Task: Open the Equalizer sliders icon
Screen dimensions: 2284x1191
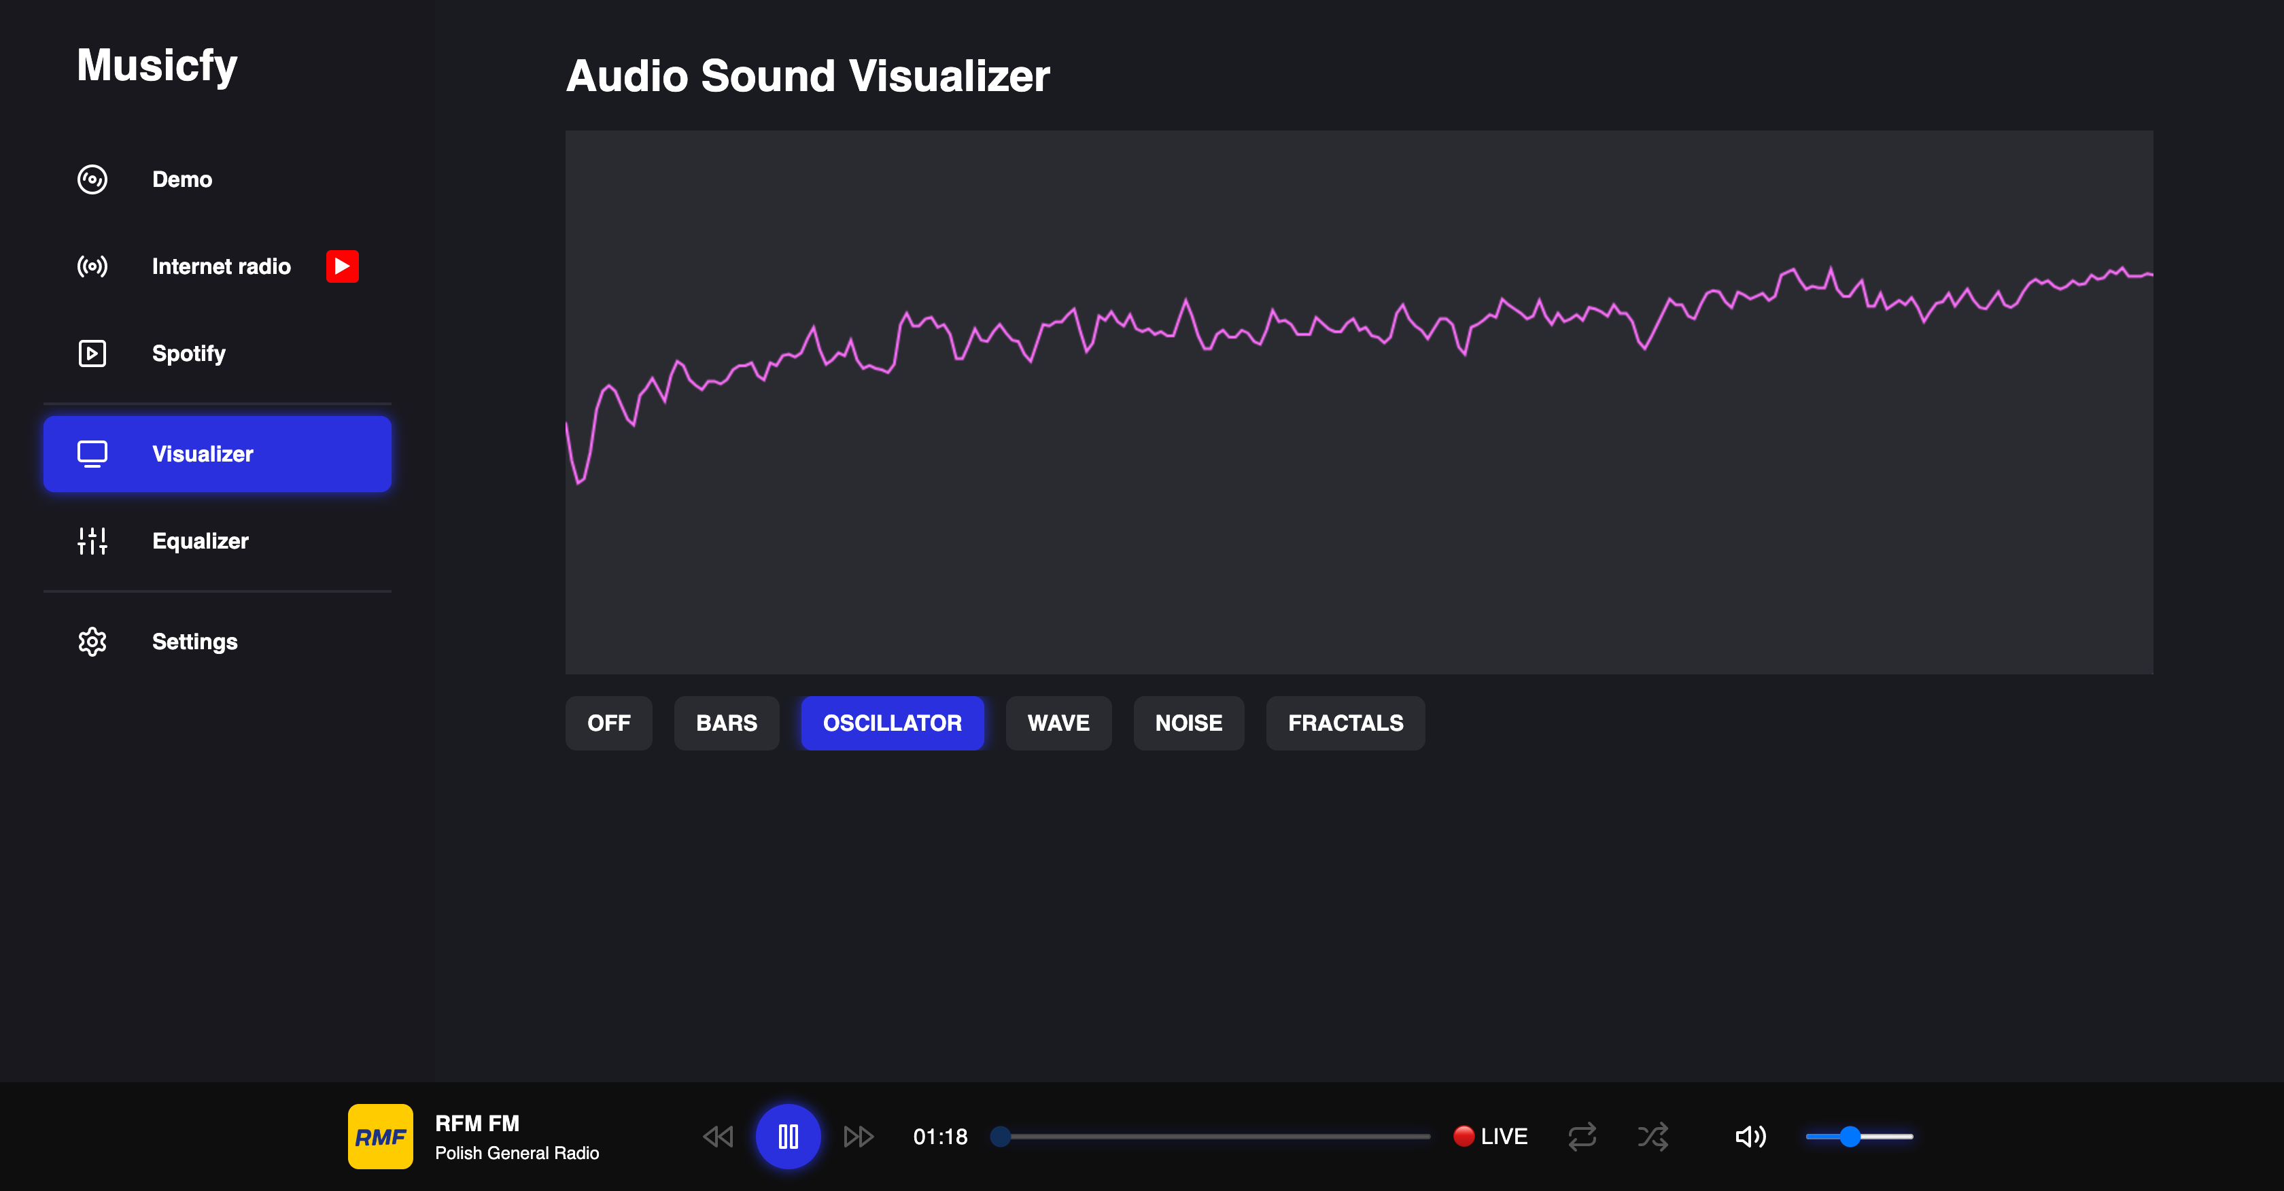Action: (92, 541)
